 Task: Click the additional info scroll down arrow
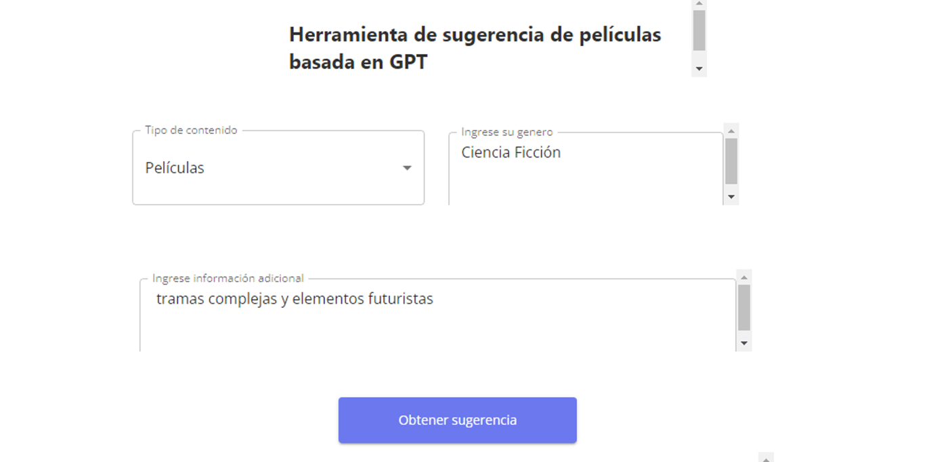point(744,343)
